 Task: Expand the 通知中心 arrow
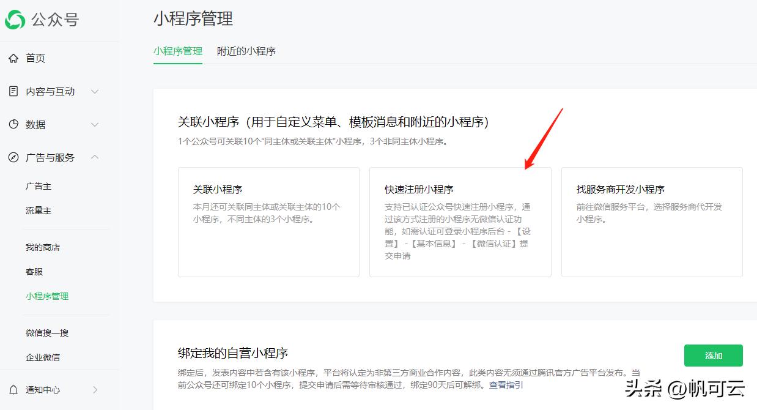click(x=95, y=389)
